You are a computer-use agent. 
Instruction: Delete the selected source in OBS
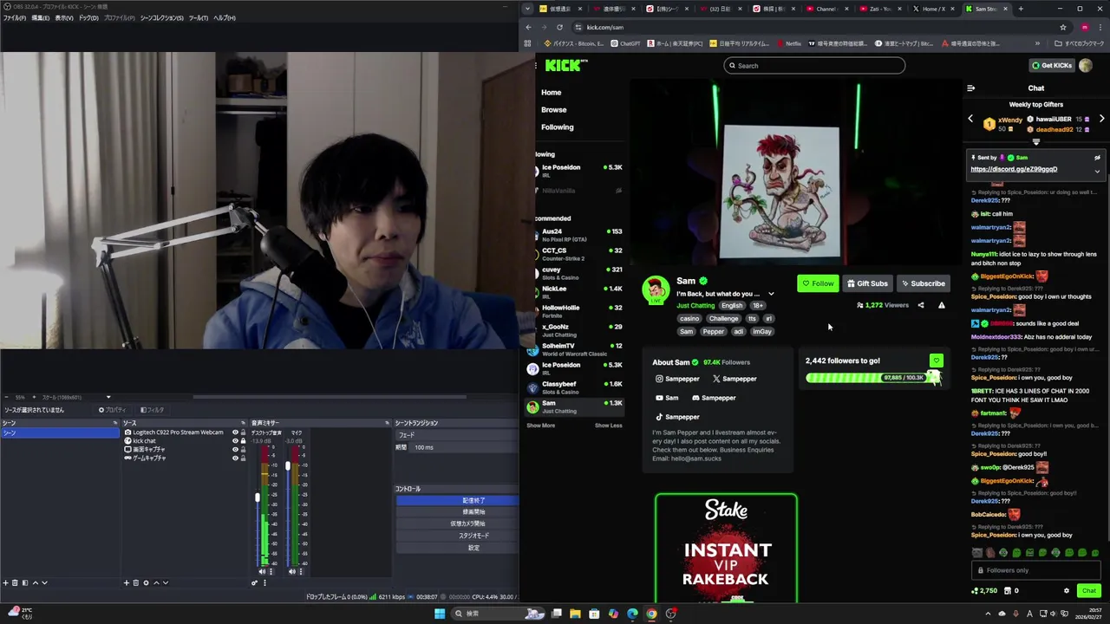(x=136, y=582)
